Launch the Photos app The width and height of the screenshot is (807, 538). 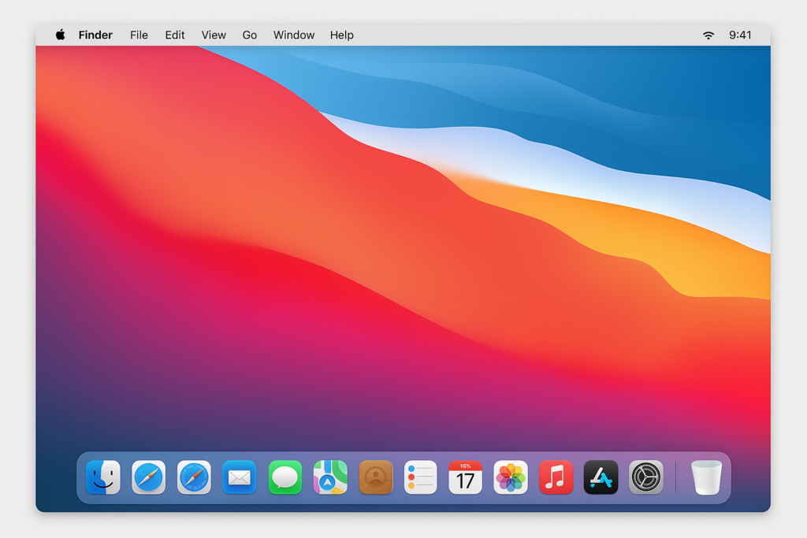(511, 477)
